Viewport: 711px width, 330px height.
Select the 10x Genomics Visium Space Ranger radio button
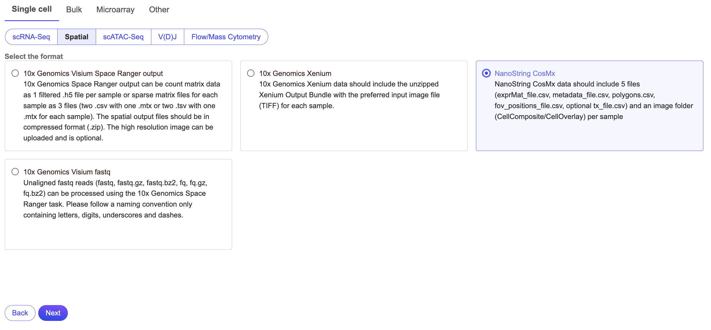(x=15, y=73)
